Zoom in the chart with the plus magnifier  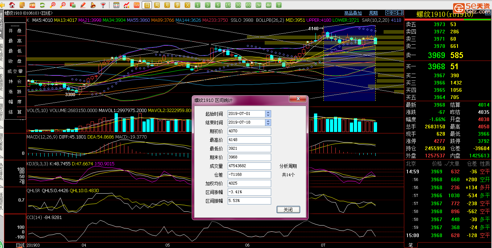pyautogui.click(x=53, y=5)
